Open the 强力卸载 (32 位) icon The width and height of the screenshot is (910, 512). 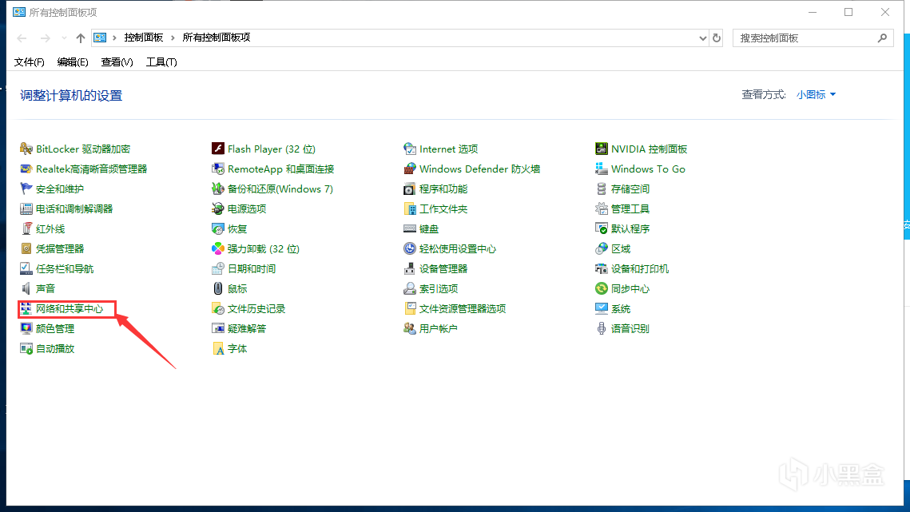pos(218,249)
